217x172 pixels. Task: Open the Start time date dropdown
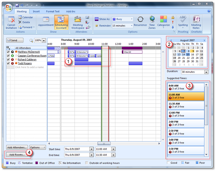click(91, 149)
